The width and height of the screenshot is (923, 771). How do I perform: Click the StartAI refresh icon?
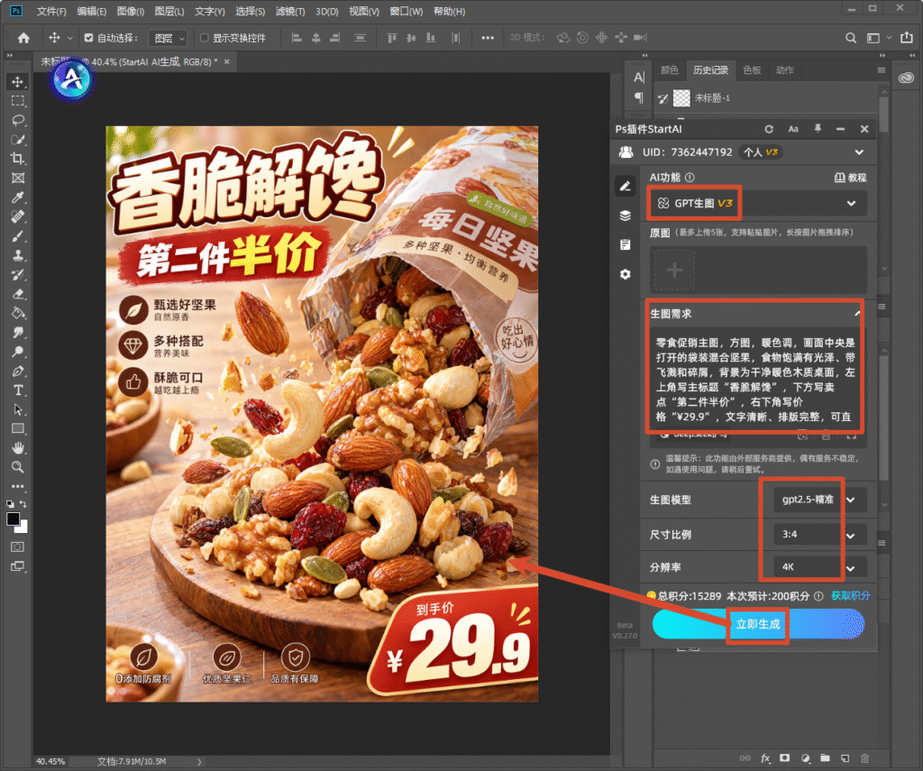point(769,129)
